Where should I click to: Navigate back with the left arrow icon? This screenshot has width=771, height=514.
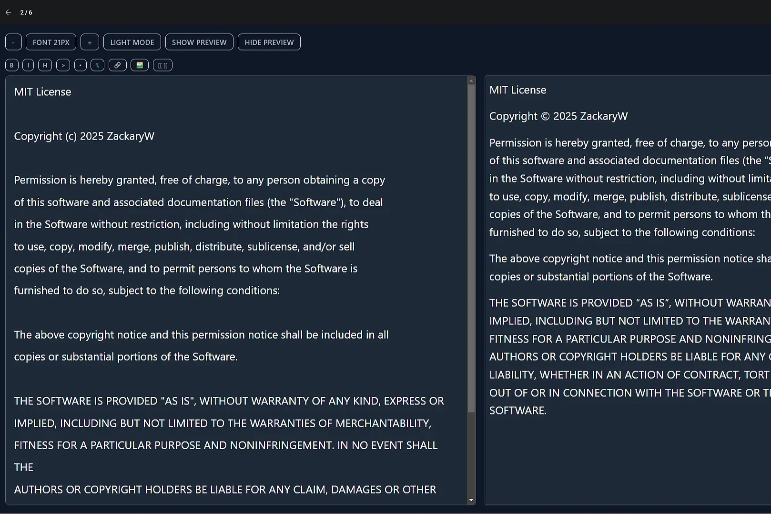coord(8,12)
